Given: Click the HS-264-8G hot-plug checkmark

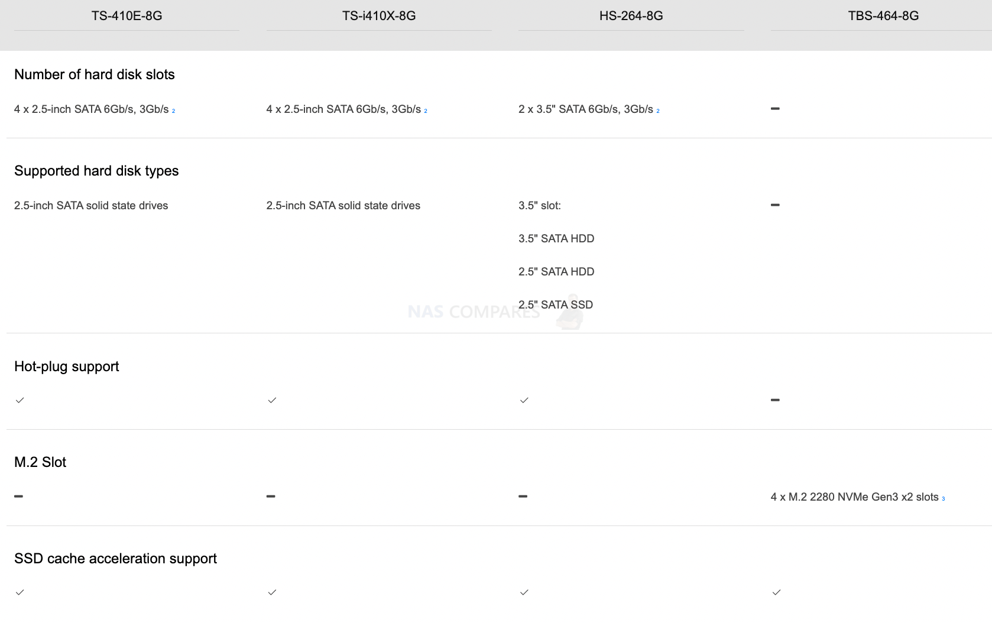Looking at the screenshot, I should pyautogui.click(x=524, y=400).
